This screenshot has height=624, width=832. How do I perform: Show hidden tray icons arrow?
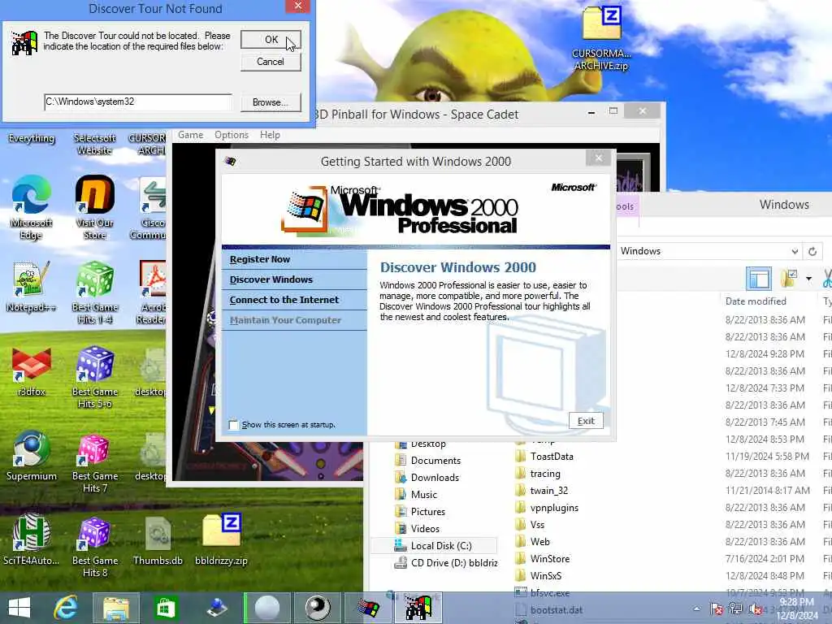[x=696, y=609]
